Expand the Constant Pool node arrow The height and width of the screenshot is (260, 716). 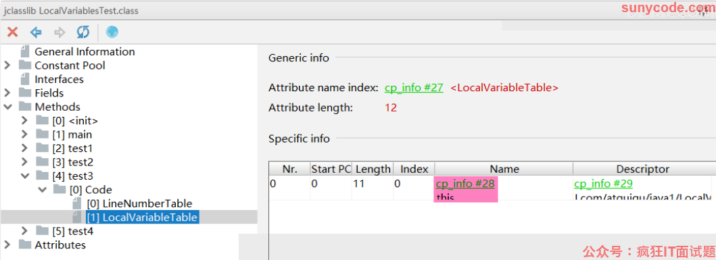click(7, 66)
